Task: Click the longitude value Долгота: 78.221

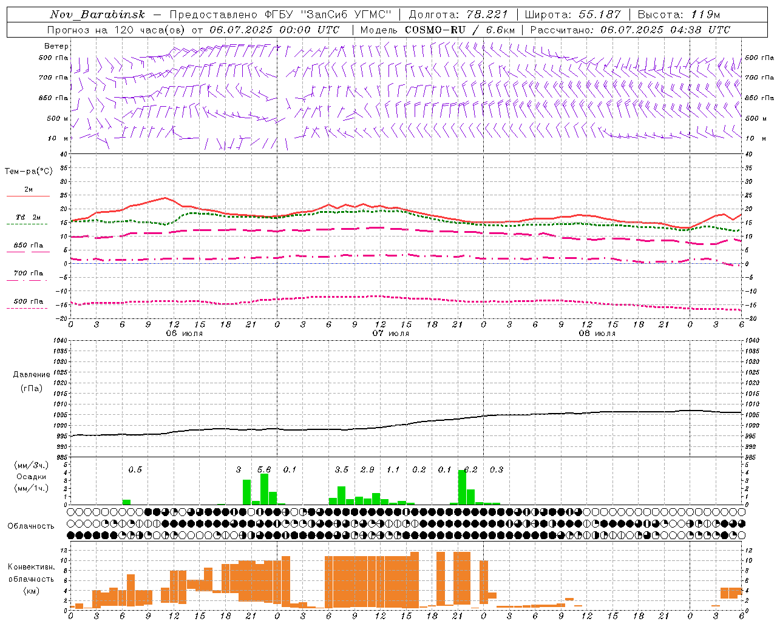Action: point(458,15)
